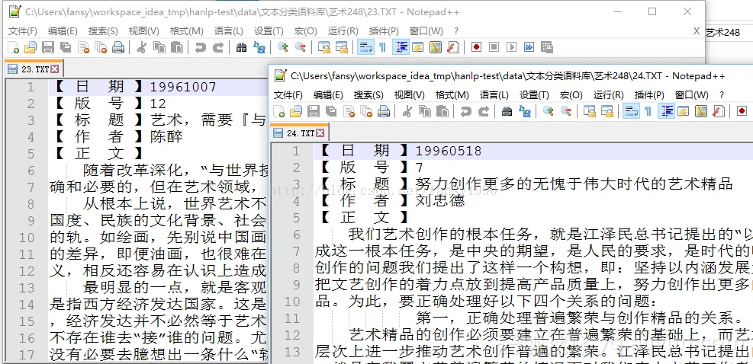Click Run macro multiple times icon

coord(529,48)
